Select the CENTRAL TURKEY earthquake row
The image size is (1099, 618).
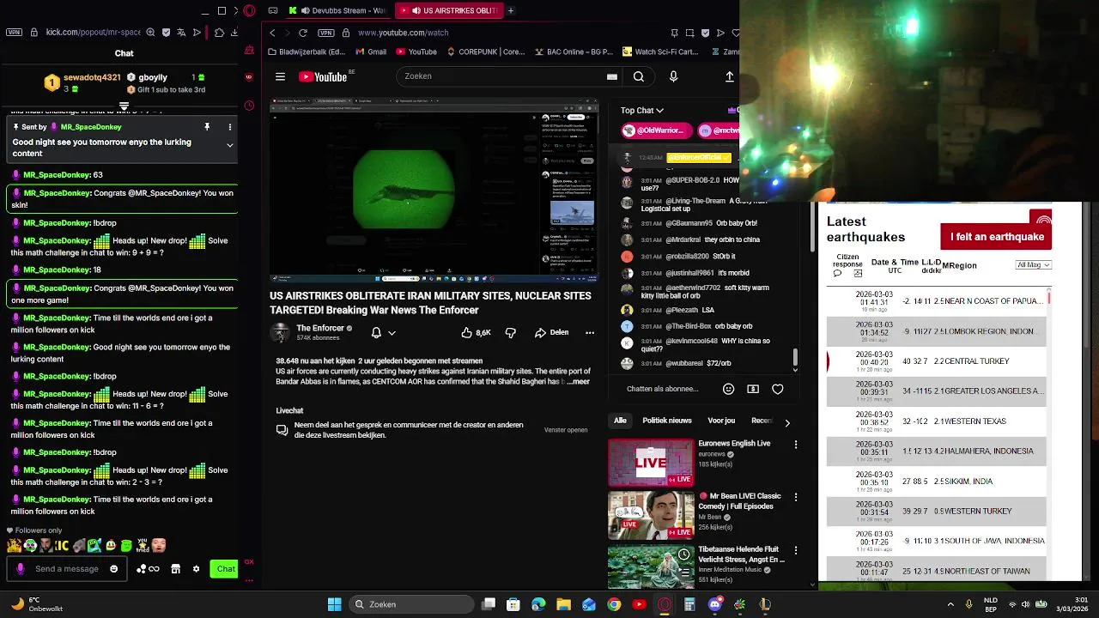click(937, 361)
